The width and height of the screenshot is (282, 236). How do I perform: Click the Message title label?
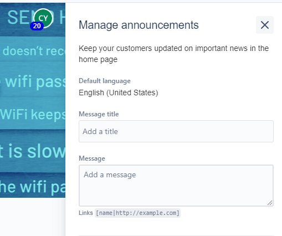99,114
